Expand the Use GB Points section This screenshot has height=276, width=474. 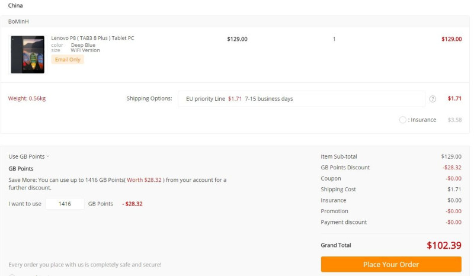[x=28, y=156]
